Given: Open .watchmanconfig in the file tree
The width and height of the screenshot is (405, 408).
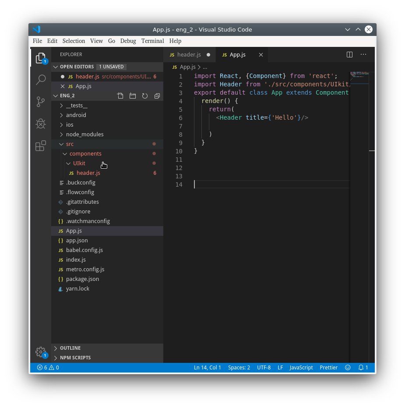Looking at the screenshot, I should tap(107, 221).
